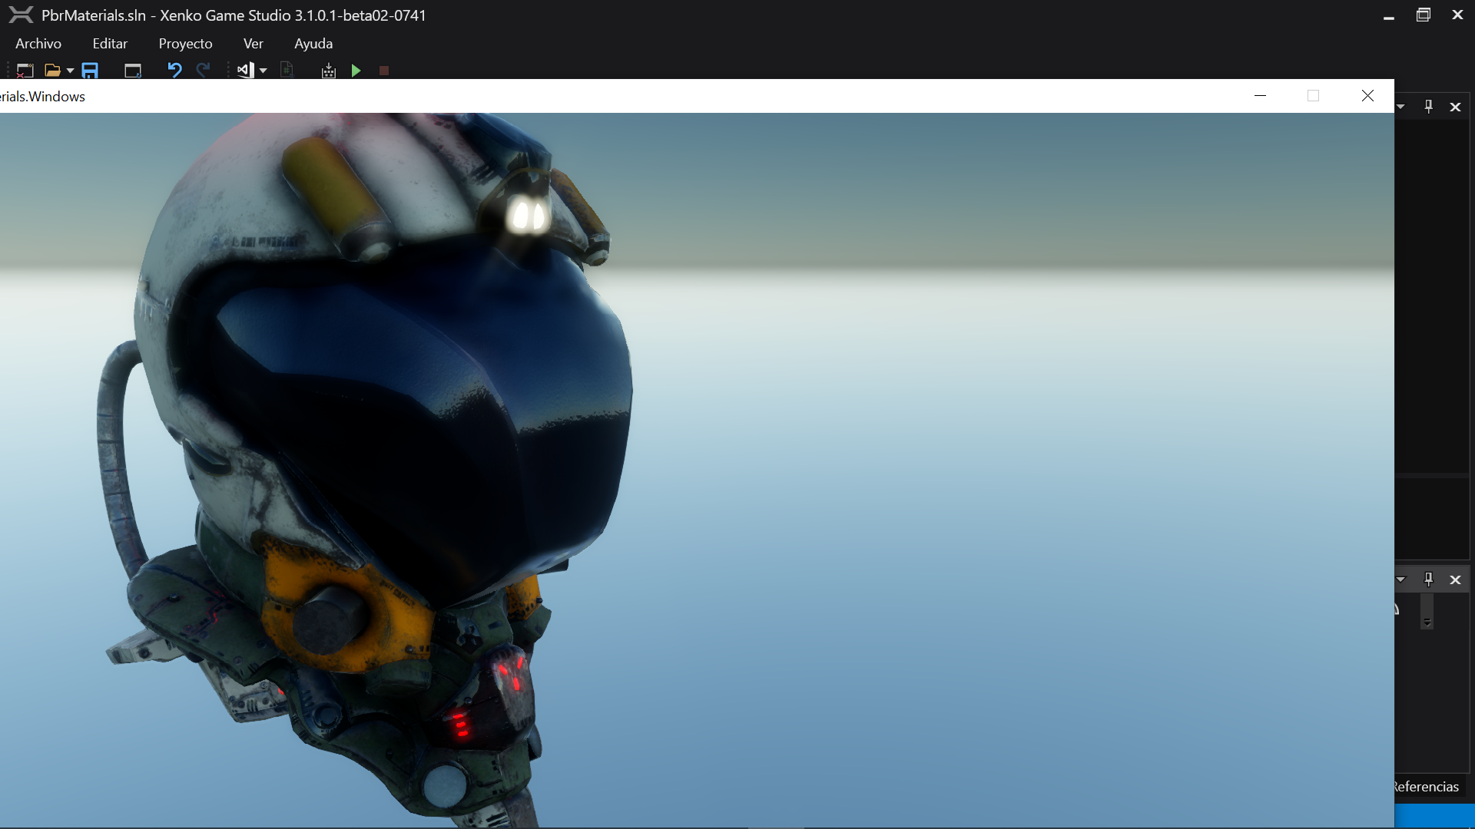1475x829 pixels.
Task: Redo the last undone action
Action: [204, 71]
